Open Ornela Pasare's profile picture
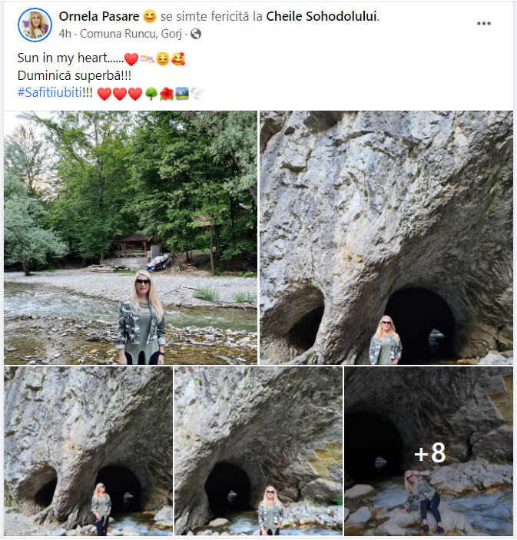The image size is (517, 540). tap(35, 25)
